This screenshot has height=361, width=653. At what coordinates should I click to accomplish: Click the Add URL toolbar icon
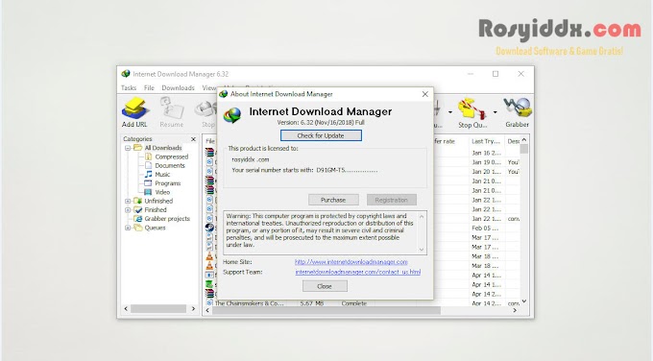(134, 112)
